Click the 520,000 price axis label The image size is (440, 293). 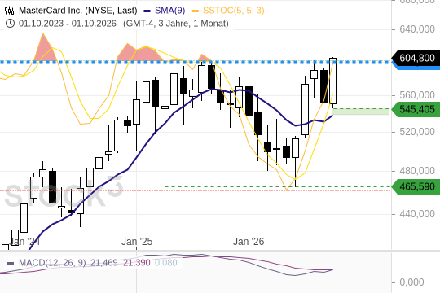coord(417,132)
